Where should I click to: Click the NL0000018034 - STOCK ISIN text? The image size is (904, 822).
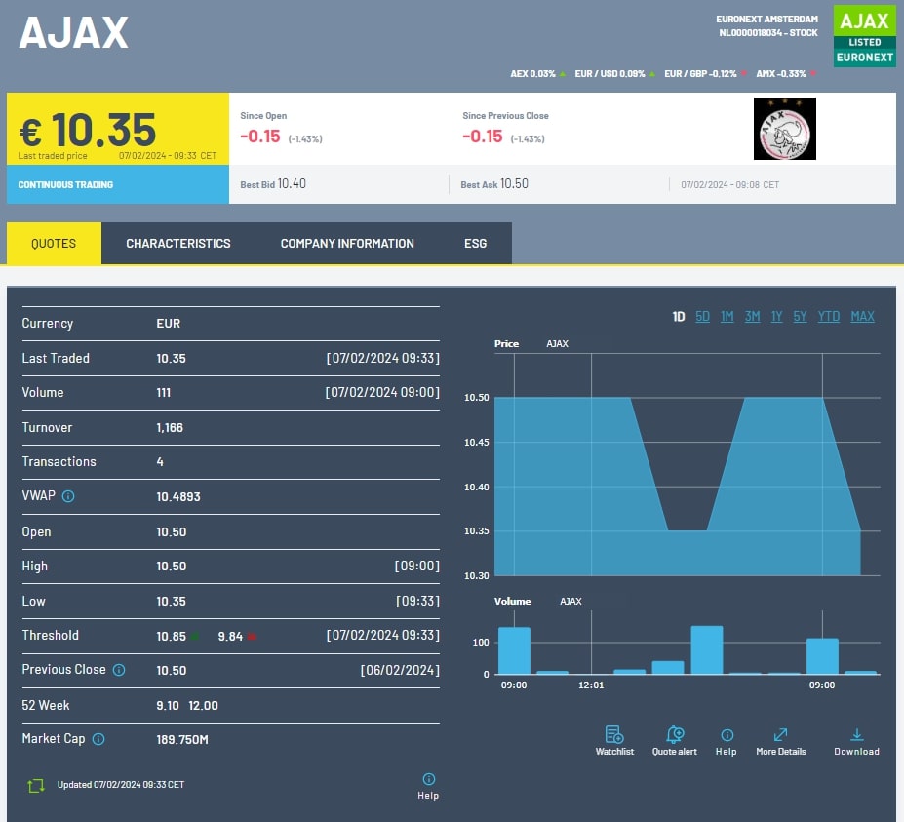coord(767,33)
